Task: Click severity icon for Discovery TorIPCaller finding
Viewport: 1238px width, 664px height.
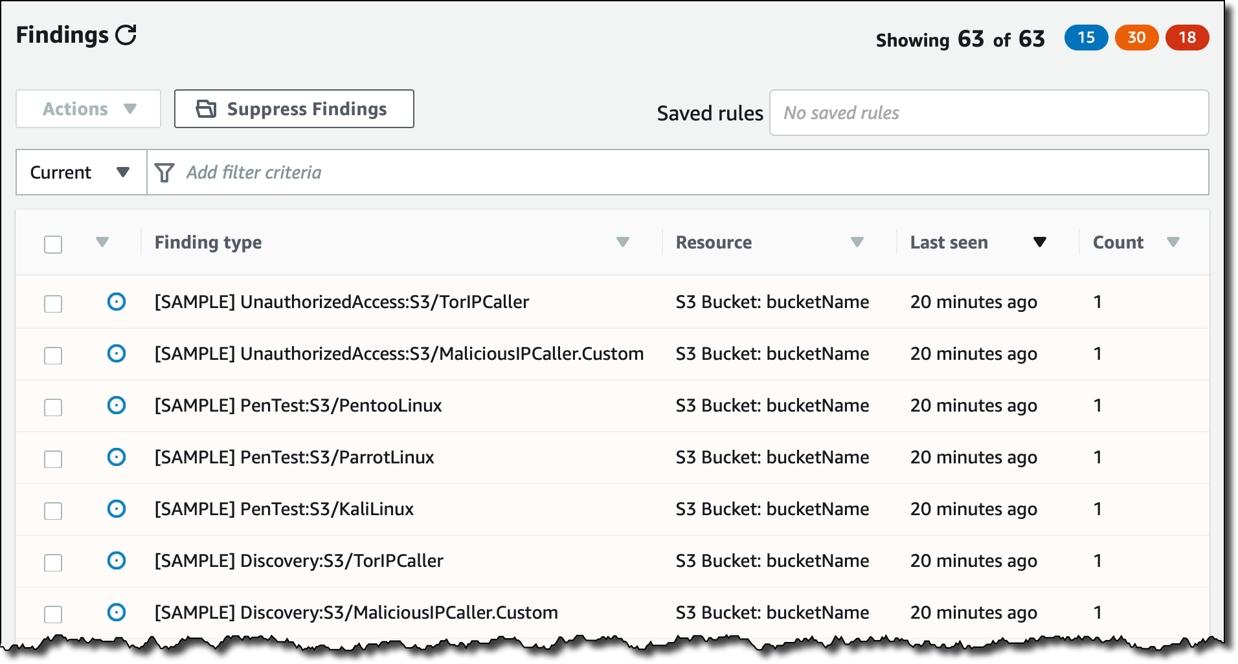Action: tap(117, 560)
